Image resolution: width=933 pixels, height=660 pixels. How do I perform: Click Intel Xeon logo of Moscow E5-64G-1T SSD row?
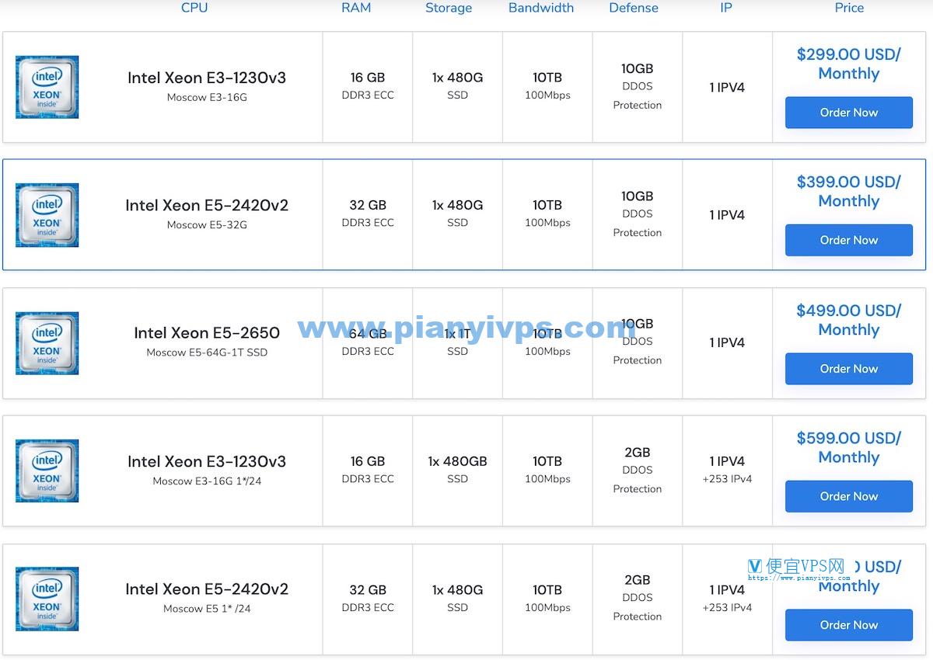(x=47, y=343)
